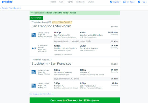Open the Priceline home logo
The width and height of the screenshot is (148, 103).
tap(8, 2)
